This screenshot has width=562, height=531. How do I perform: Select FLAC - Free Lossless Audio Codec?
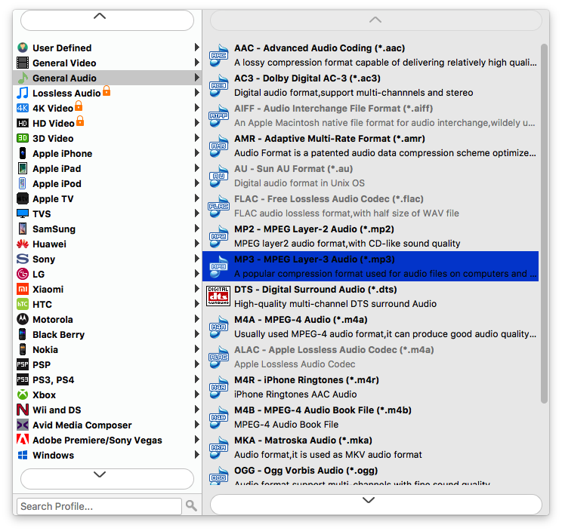(x=371, y=206)
